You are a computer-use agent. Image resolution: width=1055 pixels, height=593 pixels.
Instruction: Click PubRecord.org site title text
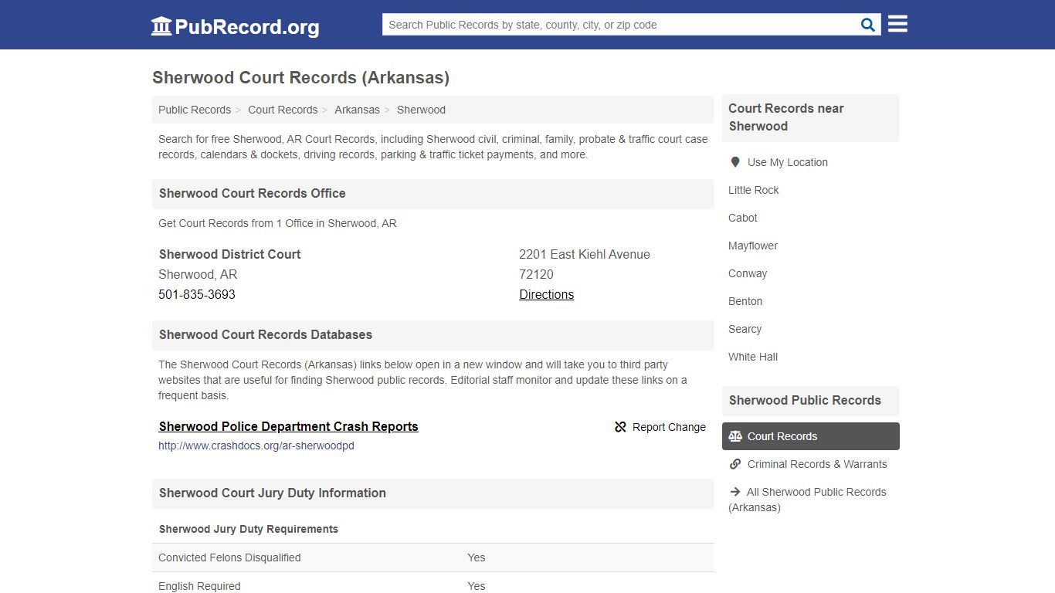[x=247, y=27]
